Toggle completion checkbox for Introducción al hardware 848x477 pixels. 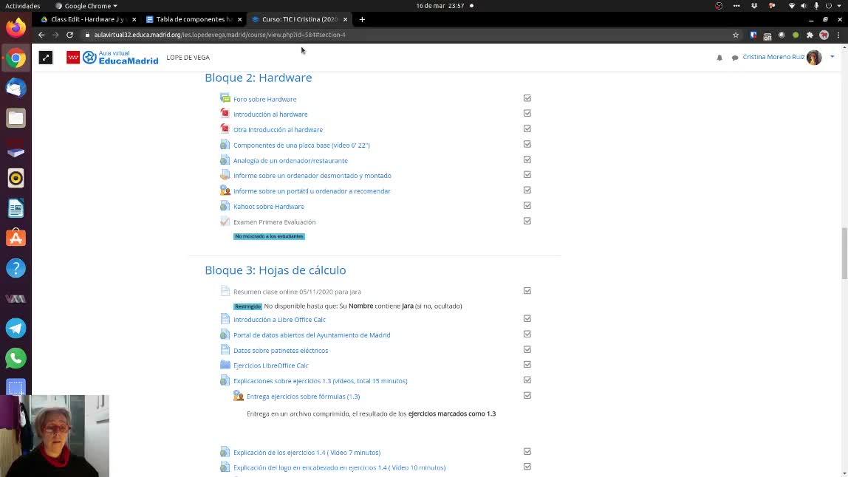(x=527, y=113)
